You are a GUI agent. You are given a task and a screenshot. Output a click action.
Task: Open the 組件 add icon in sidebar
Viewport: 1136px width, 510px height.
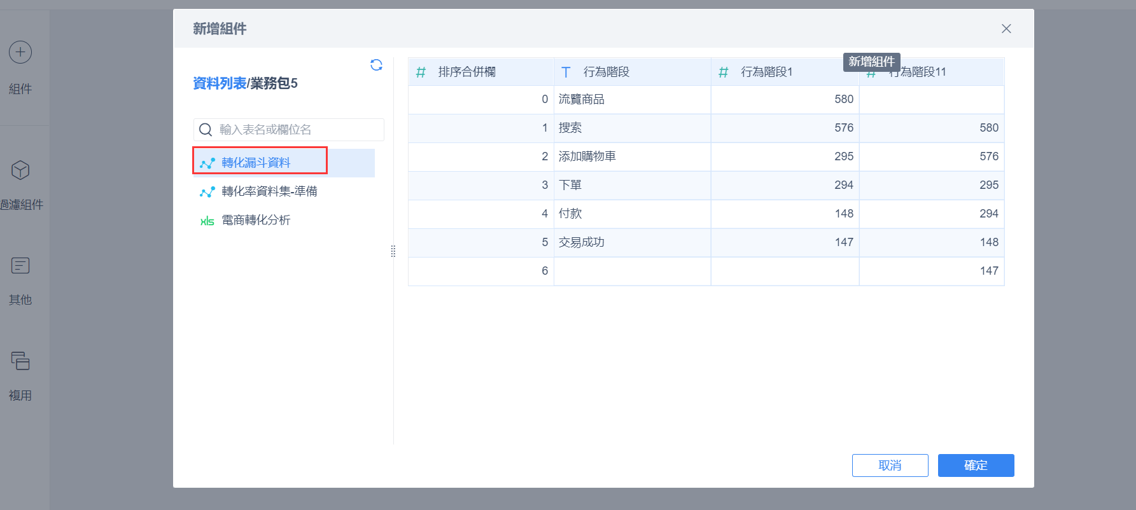20,52
